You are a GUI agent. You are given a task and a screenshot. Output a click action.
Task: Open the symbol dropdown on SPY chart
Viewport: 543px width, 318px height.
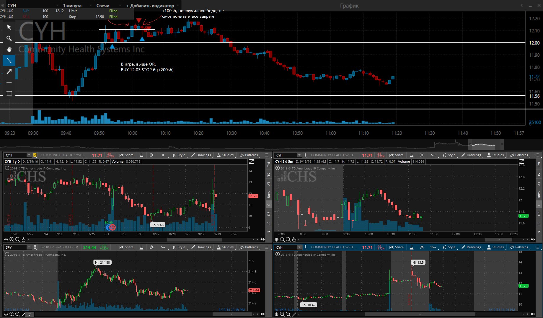click(29, 247)
